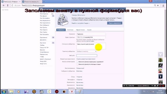The width and height of the screenshot is (167, 94).
Task: Open 'Документы' in sidebar
Action: tap(43, 40)
